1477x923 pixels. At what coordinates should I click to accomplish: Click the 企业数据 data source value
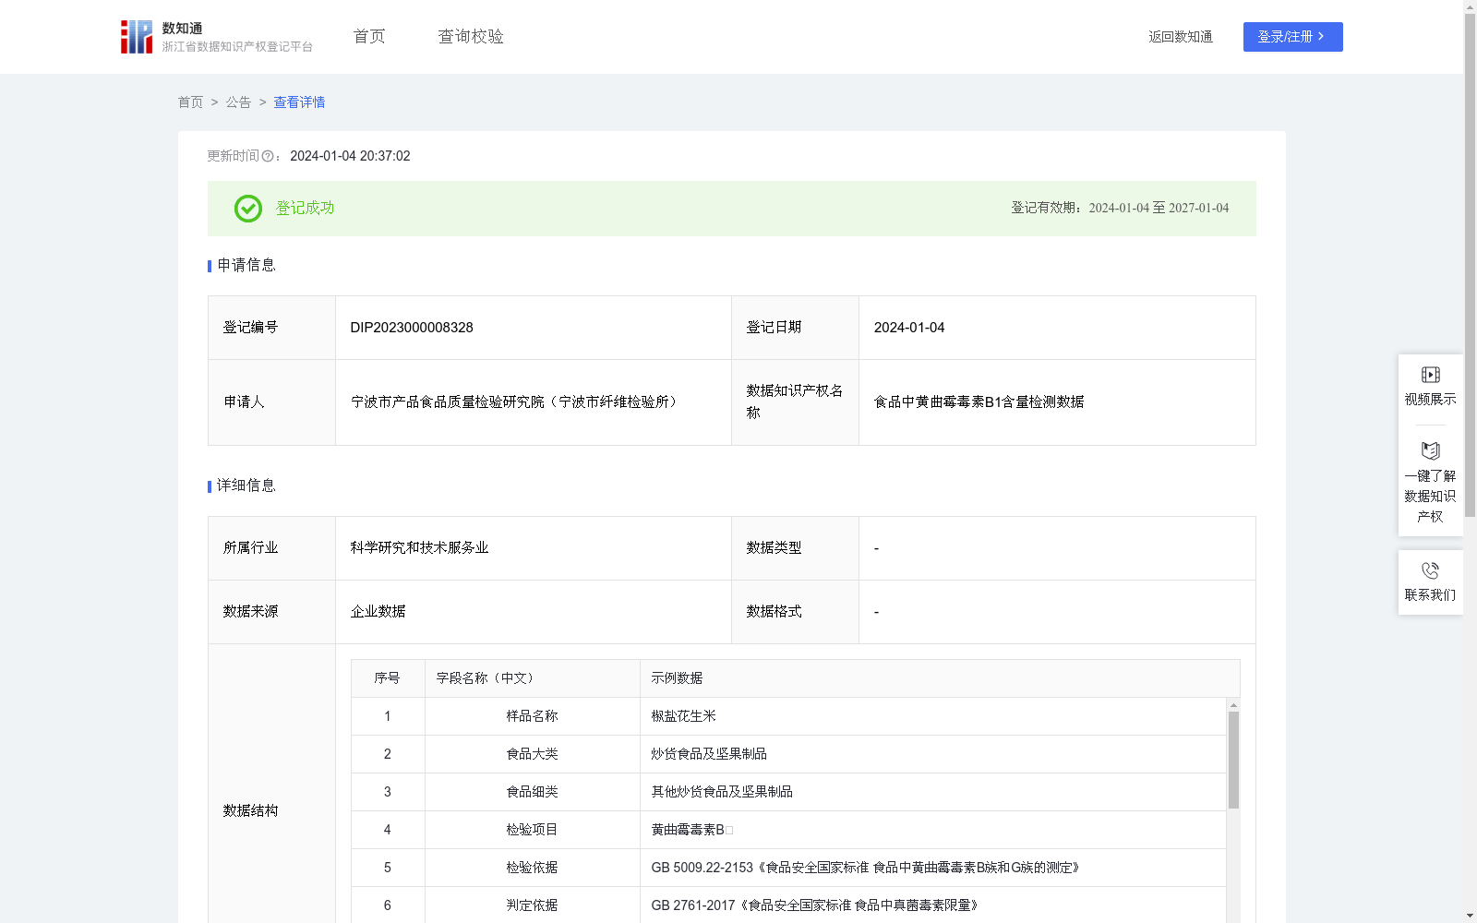378,612
